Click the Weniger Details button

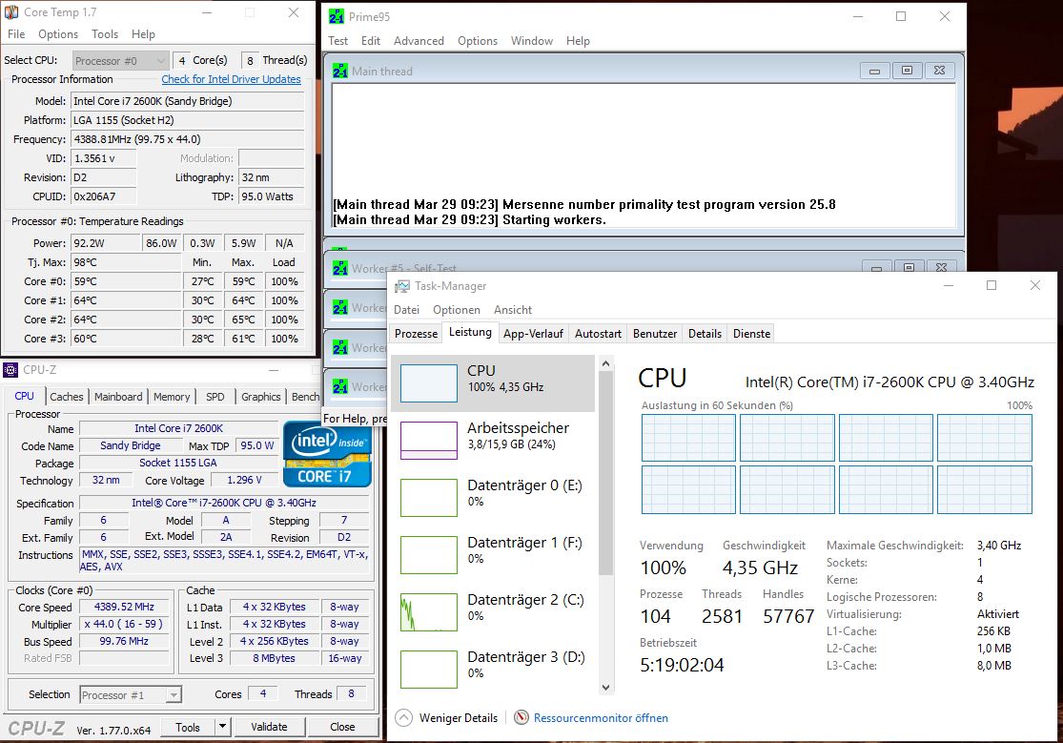pyautogui.click(x=448, y=717)
